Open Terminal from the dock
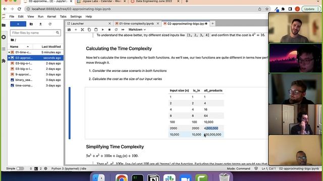Screen dimensions: 323x181 tap(138, 177)
